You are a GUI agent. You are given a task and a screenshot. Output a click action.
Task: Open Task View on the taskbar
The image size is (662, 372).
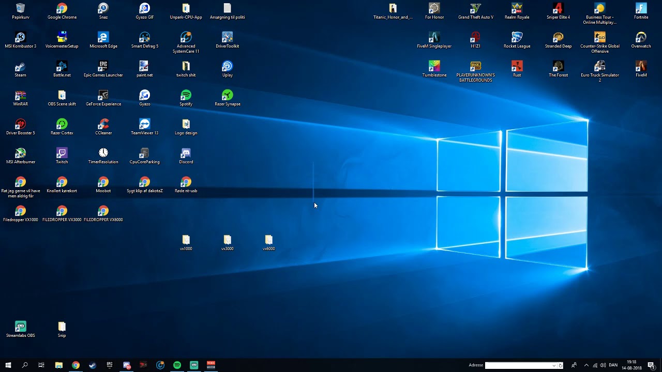[x=41, y=365]
